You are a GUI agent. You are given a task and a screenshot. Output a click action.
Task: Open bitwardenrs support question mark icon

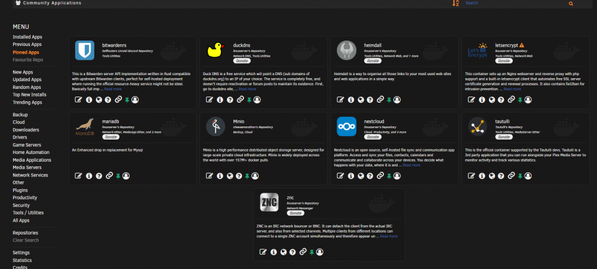108,100
